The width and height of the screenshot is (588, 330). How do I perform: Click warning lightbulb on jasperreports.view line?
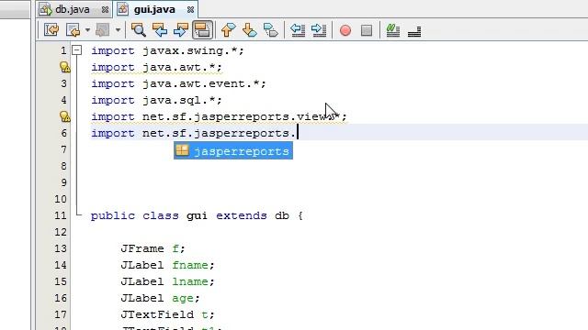[65, 116]
